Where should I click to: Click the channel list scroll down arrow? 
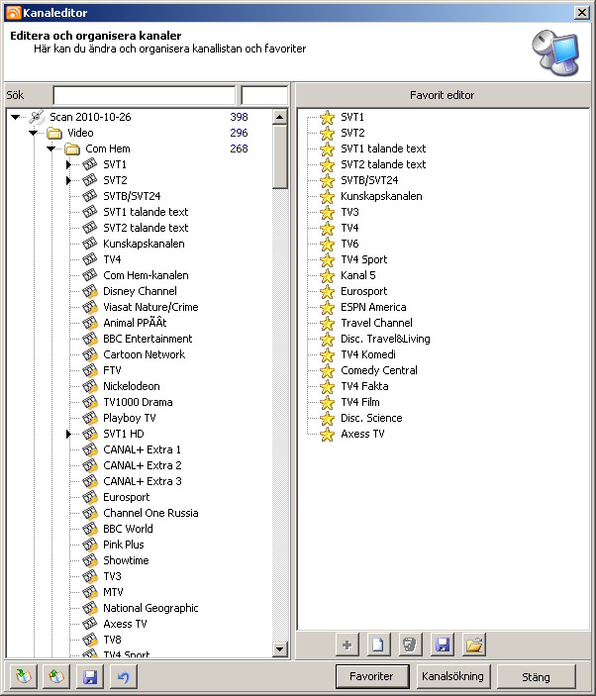(x=279, y=648)
